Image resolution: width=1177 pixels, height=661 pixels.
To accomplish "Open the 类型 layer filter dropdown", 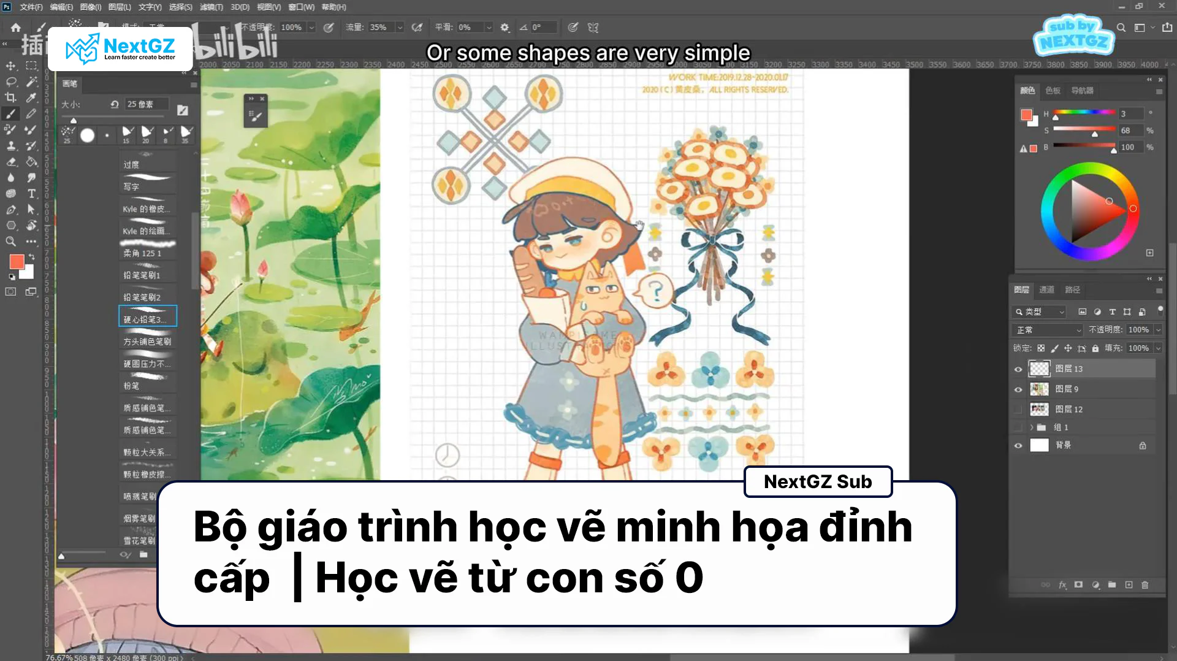I will (1040, 312).
